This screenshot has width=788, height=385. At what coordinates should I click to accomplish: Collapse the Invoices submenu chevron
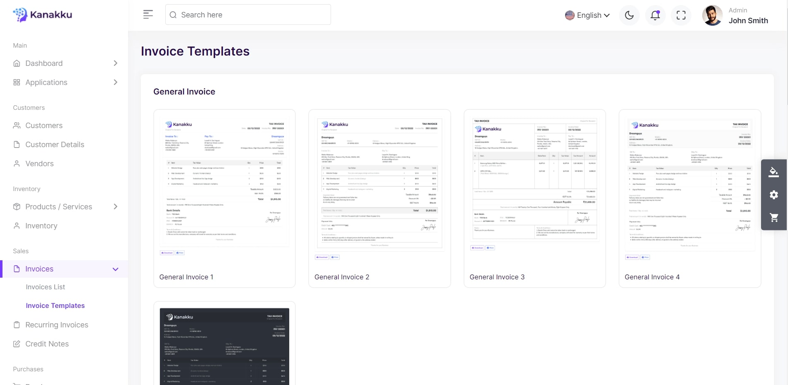point(116,269)
